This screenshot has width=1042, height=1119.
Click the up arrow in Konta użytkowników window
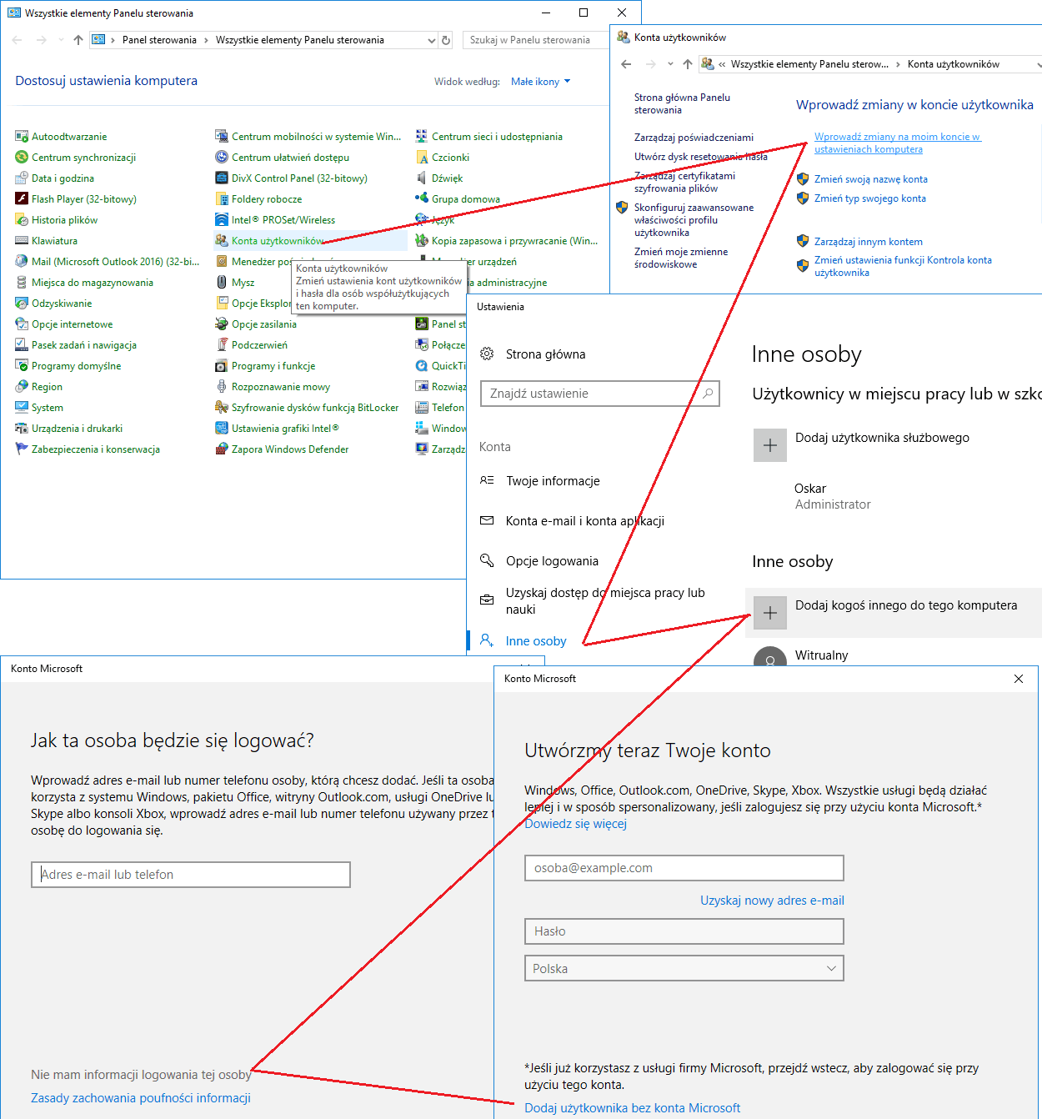coord(688,64)
